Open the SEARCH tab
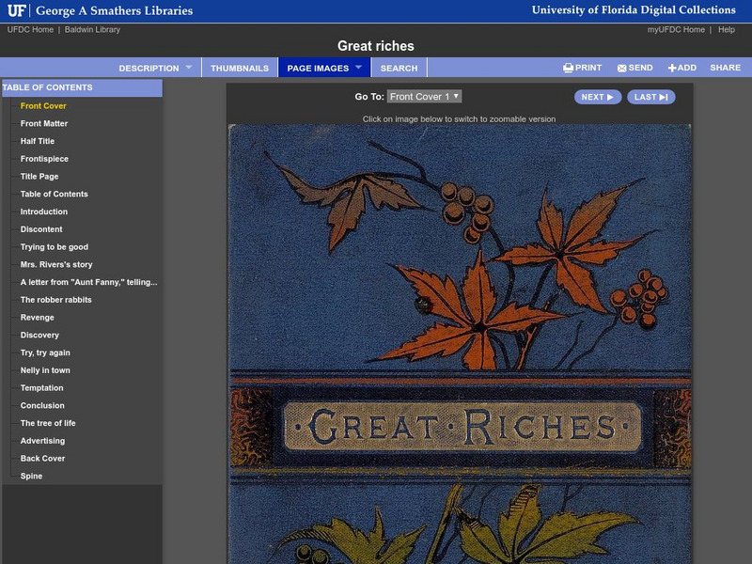 point(399,67)
